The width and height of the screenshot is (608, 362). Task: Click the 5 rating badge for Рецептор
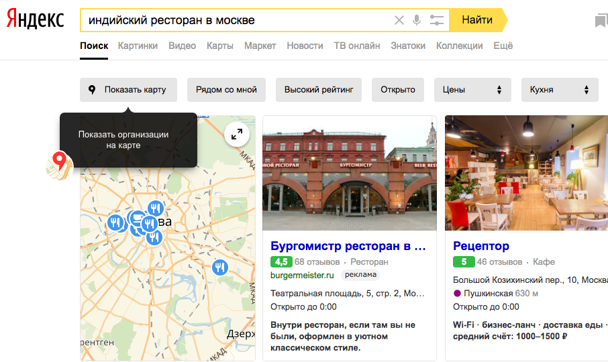click(464, 261)
